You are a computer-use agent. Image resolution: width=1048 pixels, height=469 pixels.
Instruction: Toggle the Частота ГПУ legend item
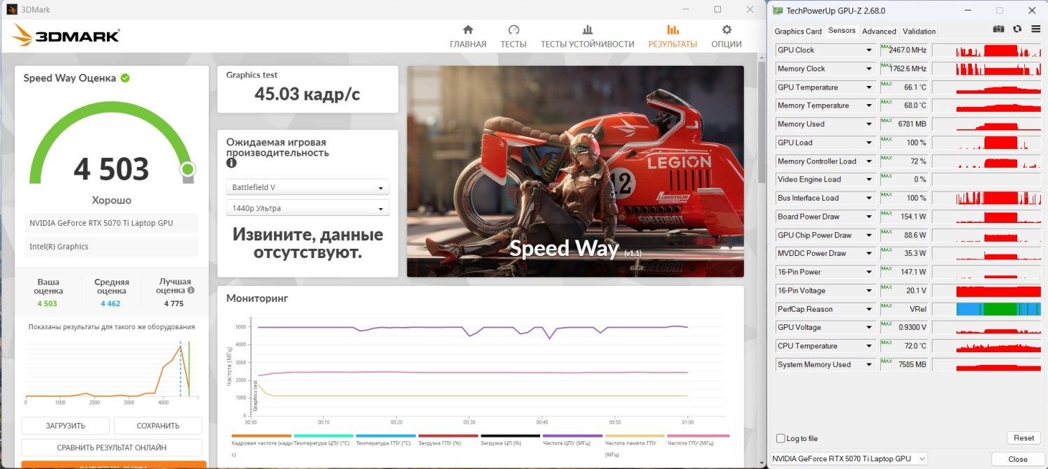pos(697,440)
